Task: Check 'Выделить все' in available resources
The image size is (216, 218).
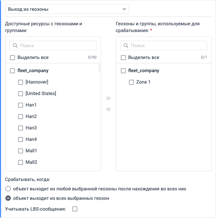Action: point(12,58)
